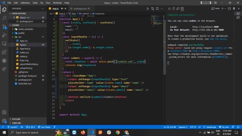Viewport: 242px width, 136px height.
Task: Toggle secondary side bar layout icon
Action: click(x=210, y=3)
